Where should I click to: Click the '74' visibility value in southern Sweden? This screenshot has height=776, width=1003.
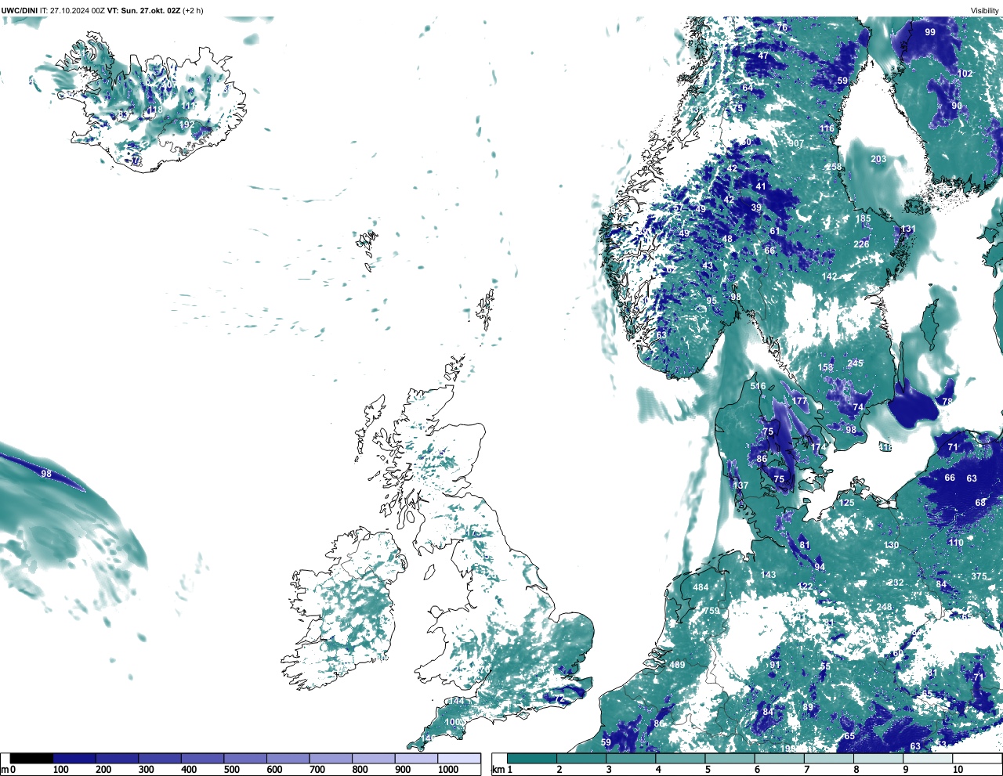click(x=858, y=407)
